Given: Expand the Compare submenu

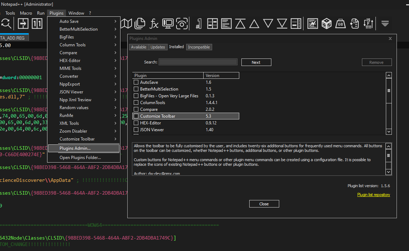Looking at the screenshot, I should pos(84,53).
